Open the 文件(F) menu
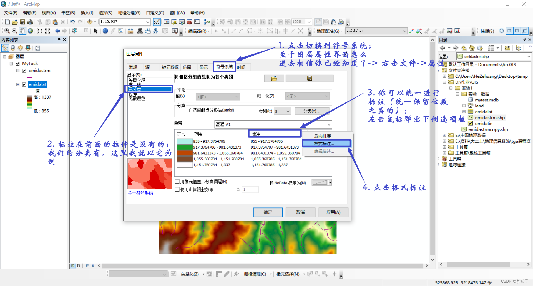This screenshot has width=533, height=286. [x=11, y=13]
